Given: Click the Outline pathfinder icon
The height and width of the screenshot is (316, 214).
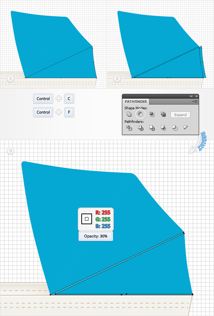Looking at the screenshot, I should coord(175,128).
